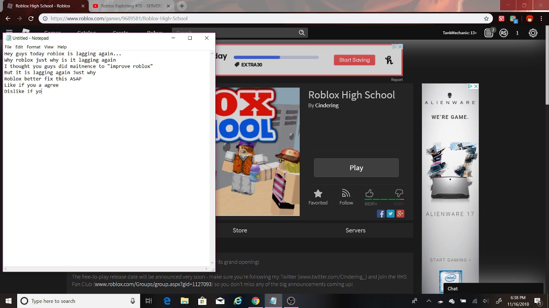Click the Chrome back arrow
Screen dimensions: 549x308
[8, 18]
